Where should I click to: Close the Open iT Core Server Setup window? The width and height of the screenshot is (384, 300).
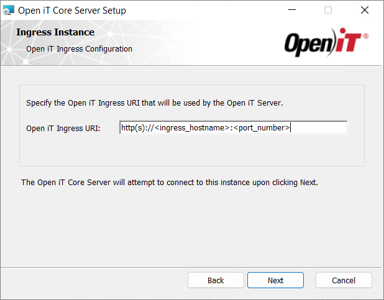(365, 10)
